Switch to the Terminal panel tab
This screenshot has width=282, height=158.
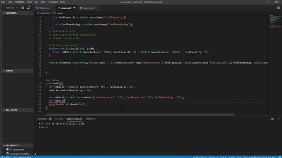90,119
